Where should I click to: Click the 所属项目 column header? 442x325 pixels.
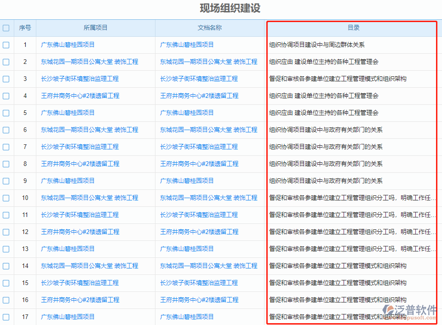tap(95, 28)
